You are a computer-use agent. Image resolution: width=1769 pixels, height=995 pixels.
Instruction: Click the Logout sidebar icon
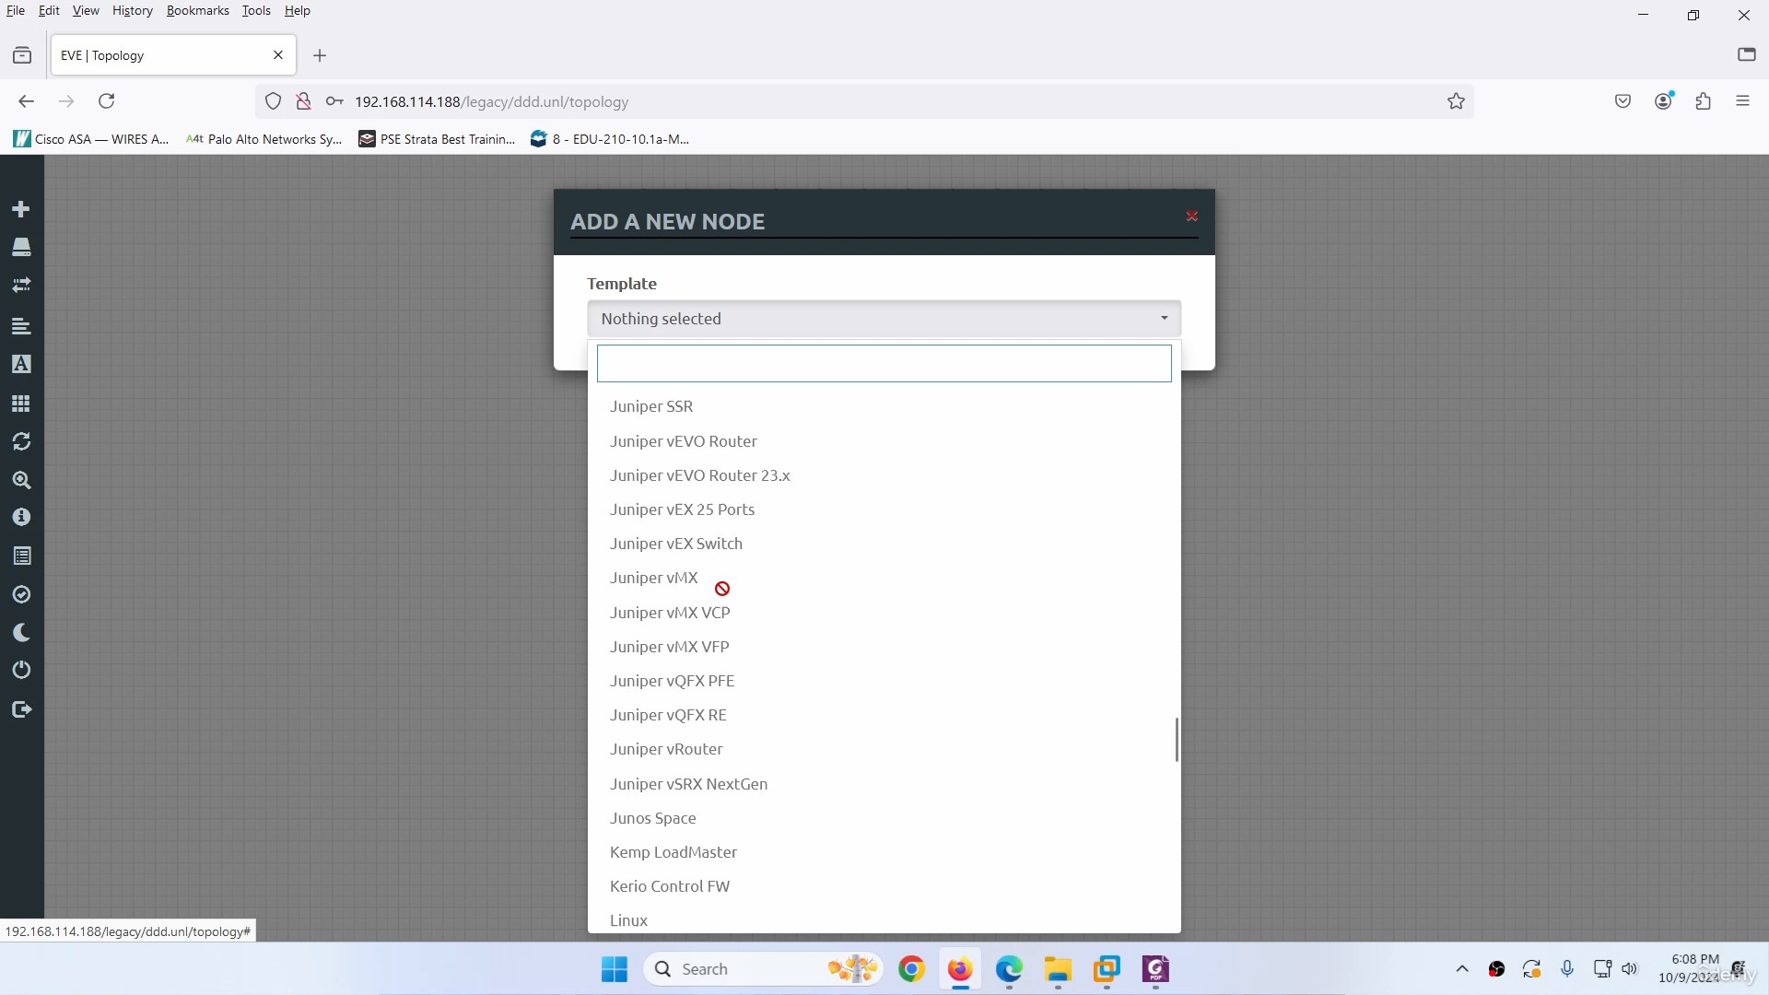click(21, 709)
